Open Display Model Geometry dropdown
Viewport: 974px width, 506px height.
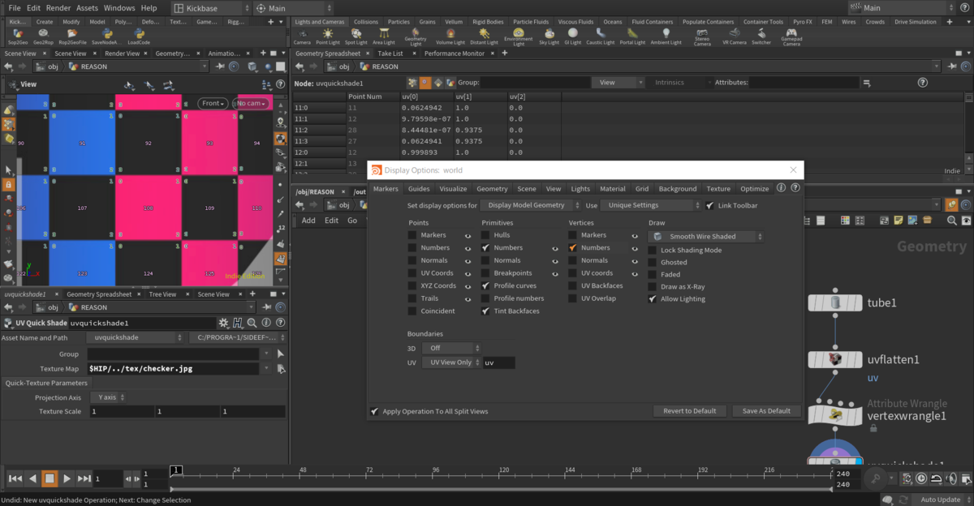click(531, 205)
